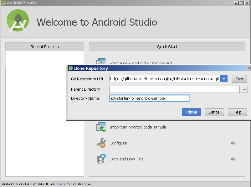Expand the Configure arrow

click(233, 143)
